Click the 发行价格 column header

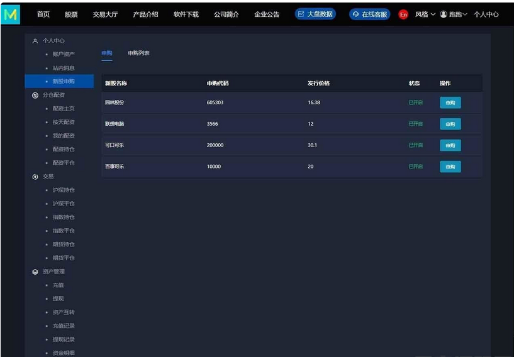click(318, 83)
